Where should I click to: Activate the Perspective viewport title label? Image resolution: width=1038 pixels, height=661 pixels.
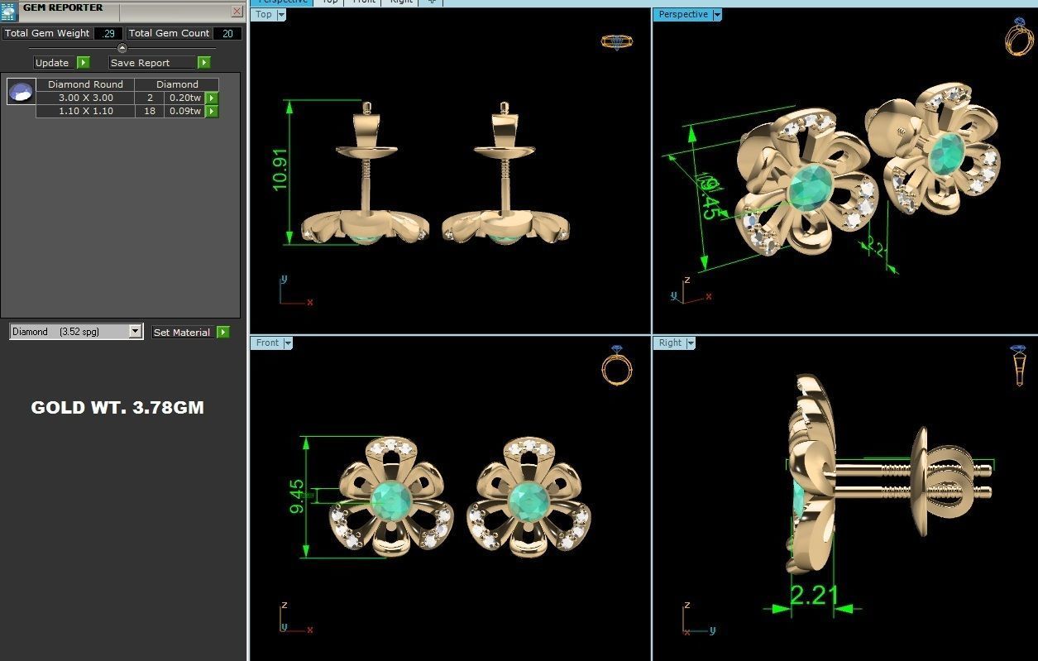pyautogui.click(x=683, y=15)
